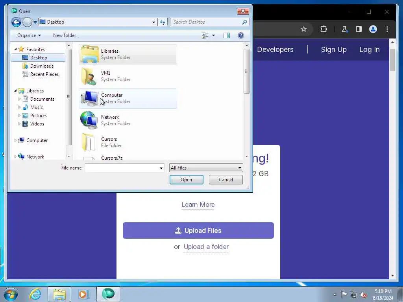Click the Forward arrow in Open dialog
This screenshot has height=302, width=403.
(x=27, y=22)
